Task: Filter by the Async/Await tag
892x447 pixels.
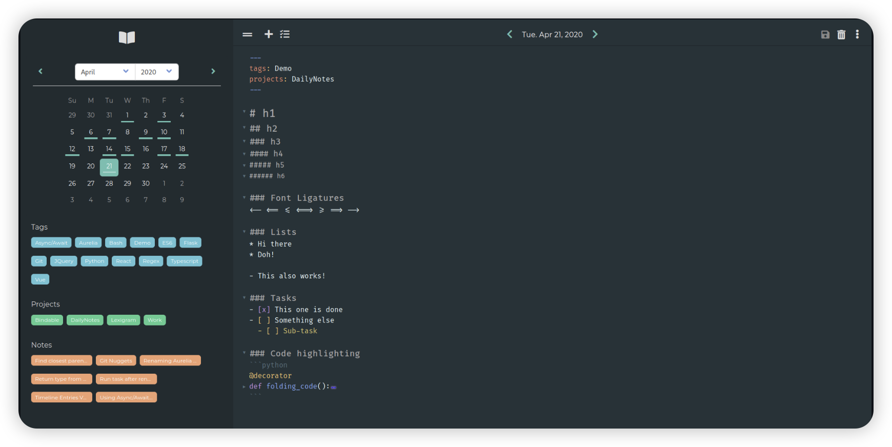Action: pyautogui.click(x=51, y=243)
